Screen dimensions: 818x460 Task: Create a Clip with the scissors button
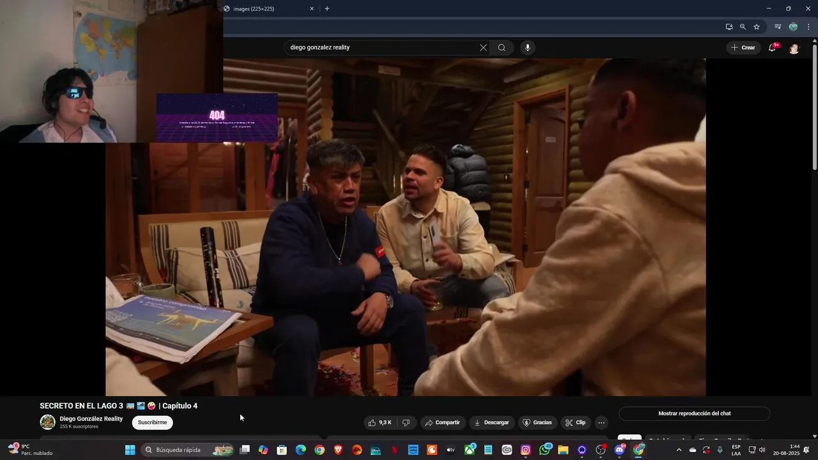(575, 422)
